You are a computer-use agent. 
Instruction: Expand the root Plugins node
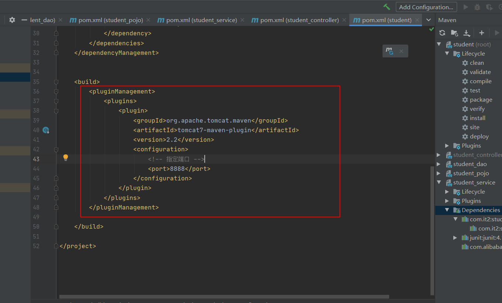[447, 145]
